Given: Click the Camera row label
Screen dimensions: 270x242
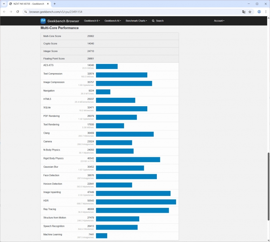Looking at the screenshot, I should 47,141.
